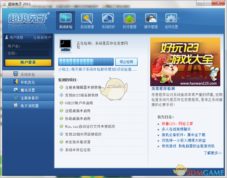Open the 多人在线视频聊天 link
The width and height of the screenshot is (227, 178).
(176, 129)
